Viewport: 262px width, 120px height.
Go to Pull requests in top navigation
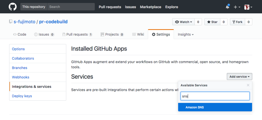pyautogui.click(x=110, y=7)
